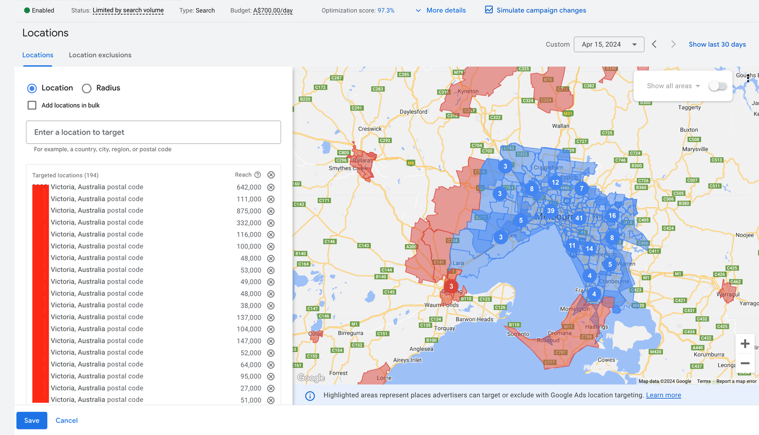The width and height of the screenshot is (759, 435).
Task: Open Simulate campaign changes
Action: click(541, 10)
